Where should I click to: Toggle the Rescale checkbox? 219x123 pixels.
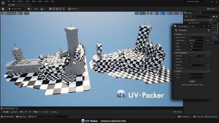click(190, 59)
